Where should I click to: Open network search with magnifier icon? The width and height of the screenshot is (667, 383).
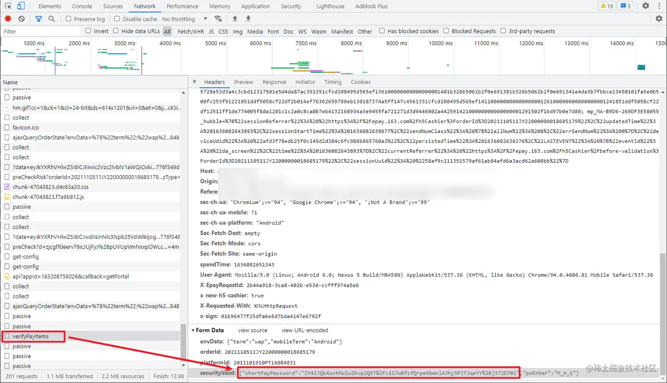(x=52, y=19)
